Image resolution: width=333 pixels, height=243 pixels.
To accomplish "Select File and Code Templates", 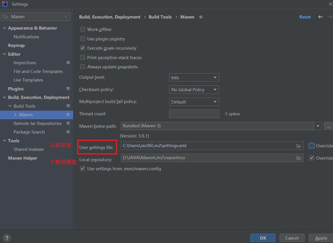I will point(38,71).
